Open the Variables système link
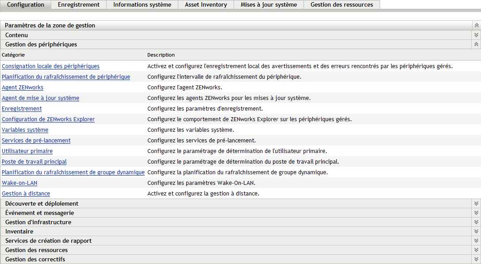The image size is (481, 264). 25,130
